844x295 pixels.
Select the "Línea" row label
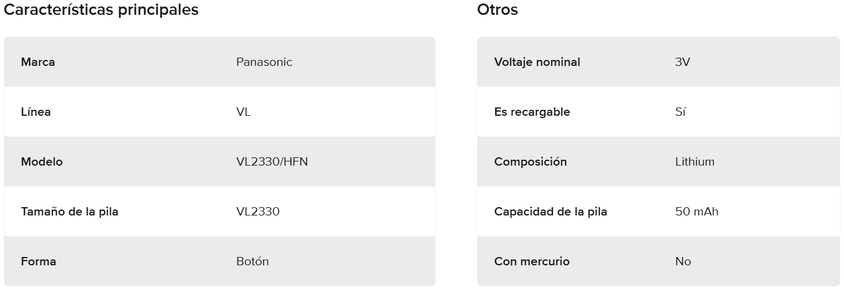36,112
